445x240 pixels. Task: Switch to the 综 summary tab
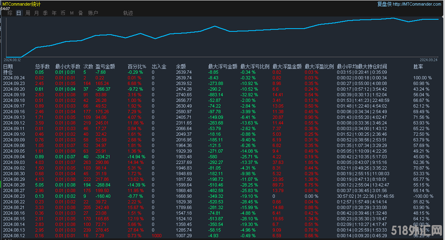tap(10, 13)
